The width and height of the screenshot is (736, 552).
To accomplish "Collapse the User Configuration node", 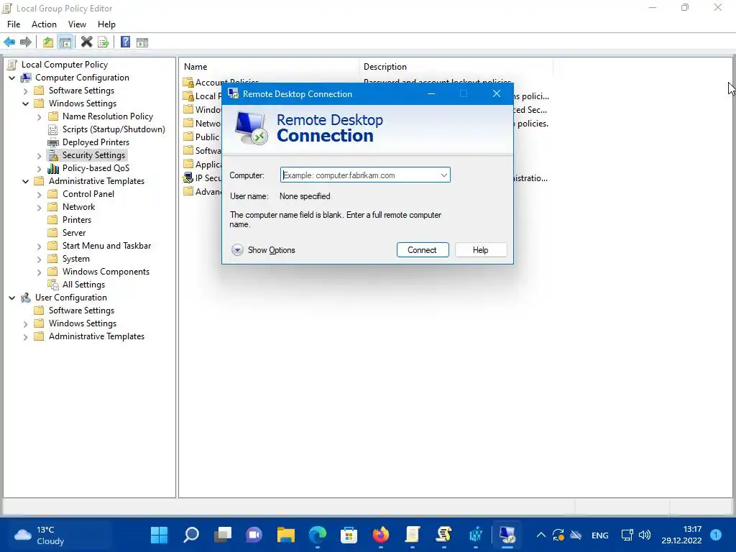I will pyautogui.click(x=12, y=298).
